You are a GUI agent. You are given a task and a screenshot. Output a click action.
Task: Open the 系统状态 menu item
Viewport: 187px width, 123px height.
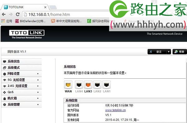coord(22,61)
